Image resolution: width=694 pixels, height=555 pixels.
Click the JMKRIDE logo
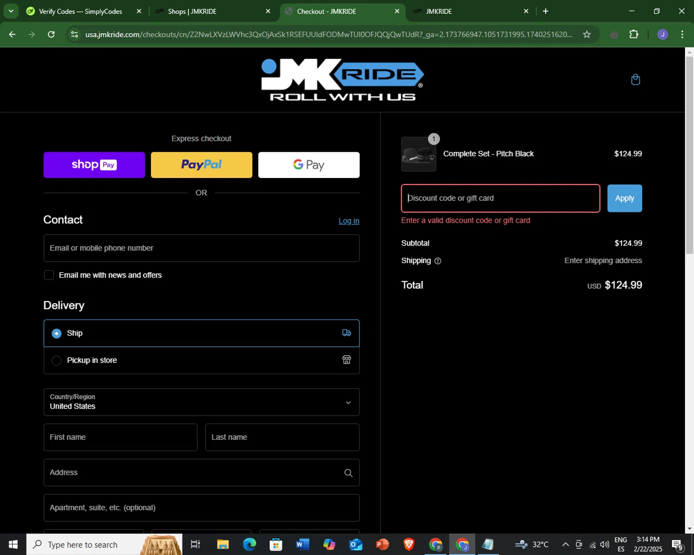342,80
